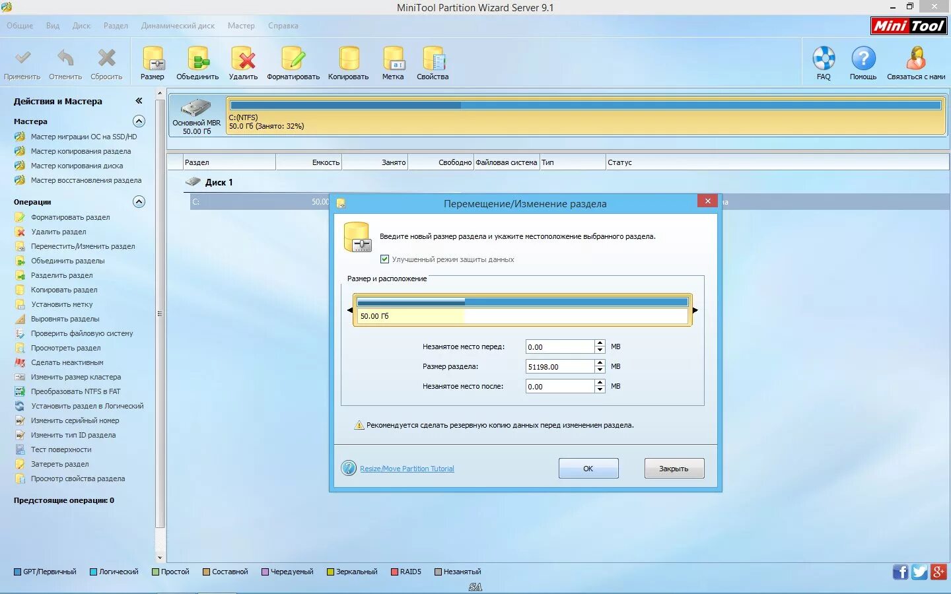Open the Динамический диск menu
The width and height of the screenshot is (951, 594).
coord(178,26)
